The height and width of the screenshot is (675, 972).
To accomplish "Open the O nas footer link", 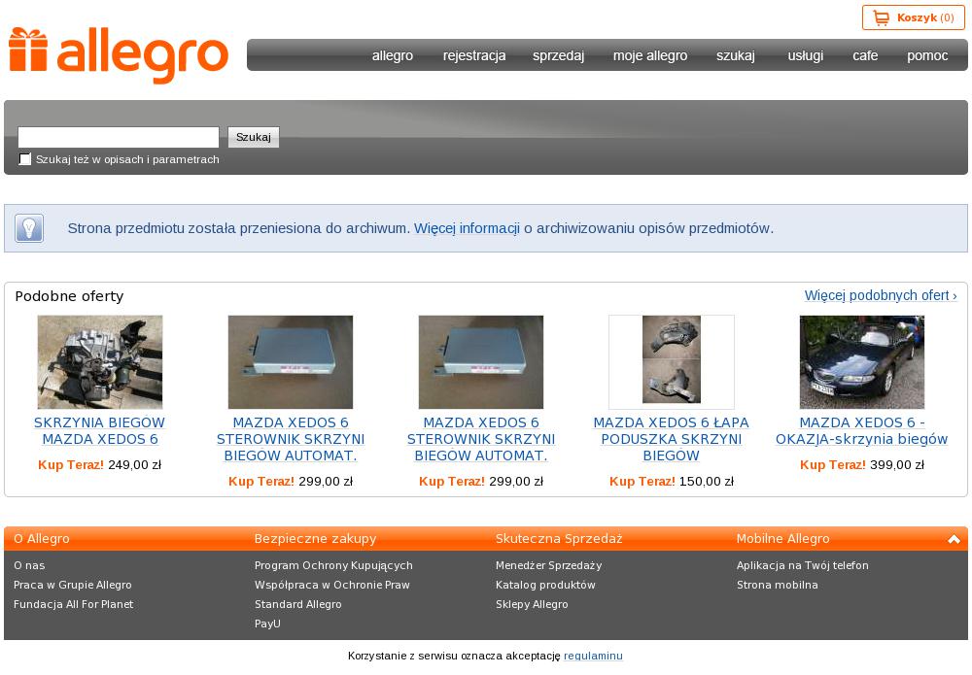I will pyautogui.click(x=29, y=565).
